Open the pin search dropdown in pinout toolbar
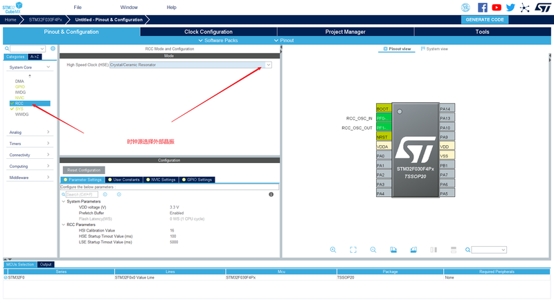The width and height of the screenshot is (554, 302). pyautogui.click(x=489, y=250)
